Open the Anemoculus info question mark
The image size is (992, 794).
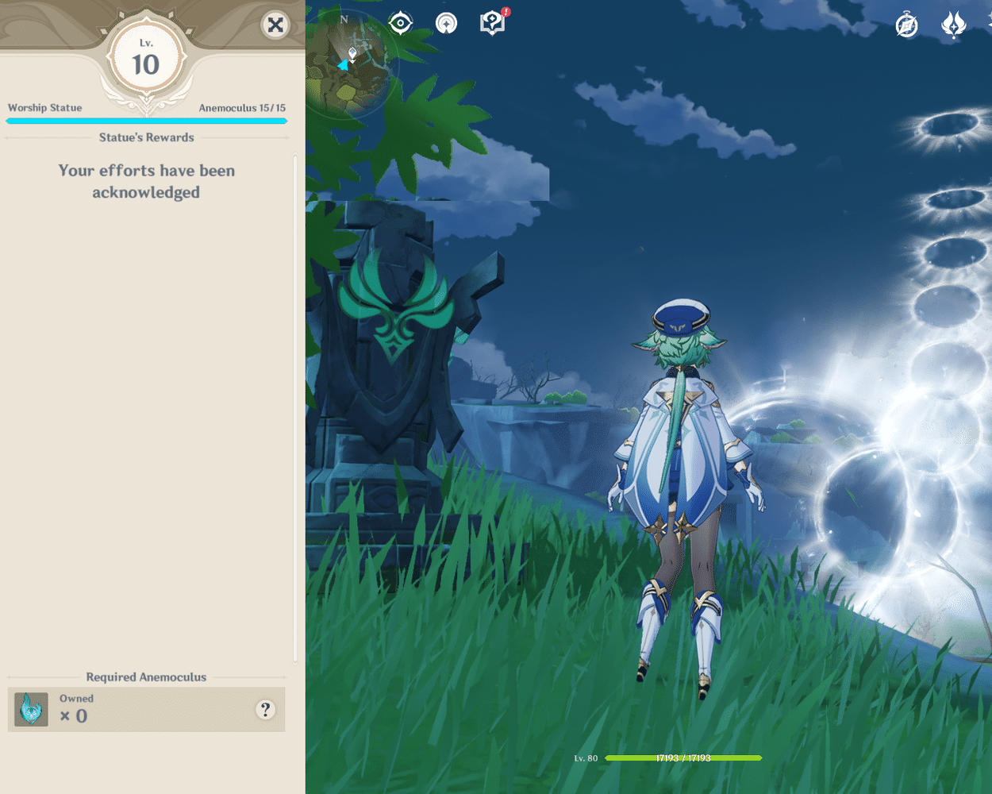click(265, 710)
